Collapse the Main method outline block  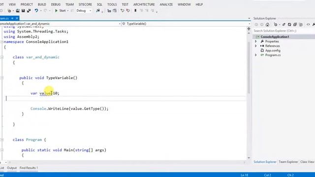tap(2, 150)
